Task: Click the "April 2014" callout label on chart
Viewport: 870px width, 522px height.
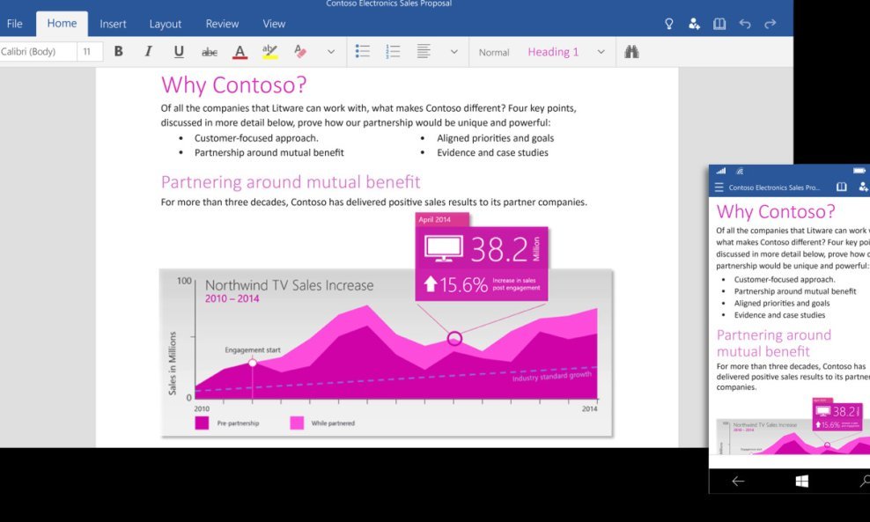Action: click(x=434, y=220)
